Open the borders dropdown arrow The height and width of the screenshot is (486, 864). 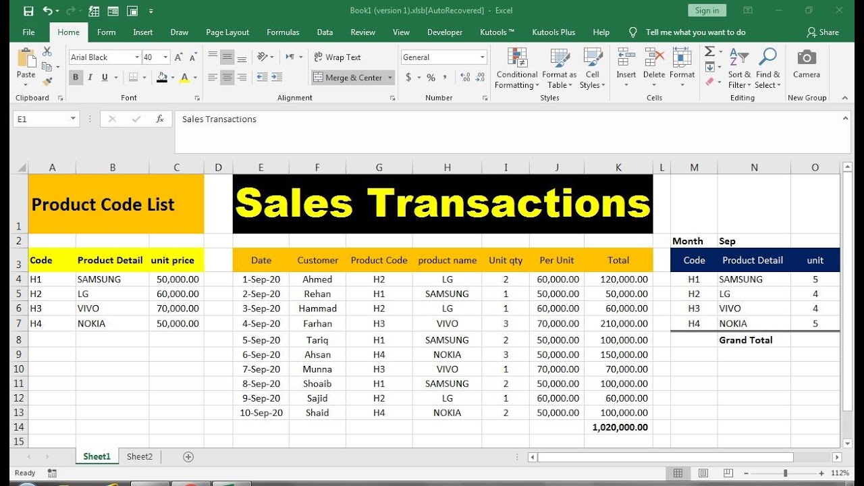(145, 78)
